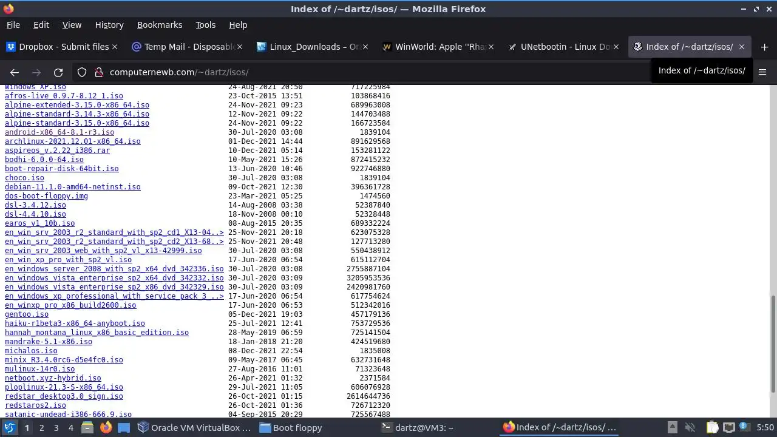
Task: Open the Help menu
Action: pos(238,25)
